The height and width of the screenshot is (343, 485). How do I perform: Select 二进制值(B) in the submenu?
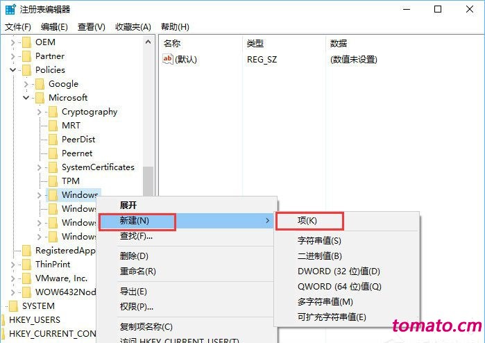tap(347, 256)
